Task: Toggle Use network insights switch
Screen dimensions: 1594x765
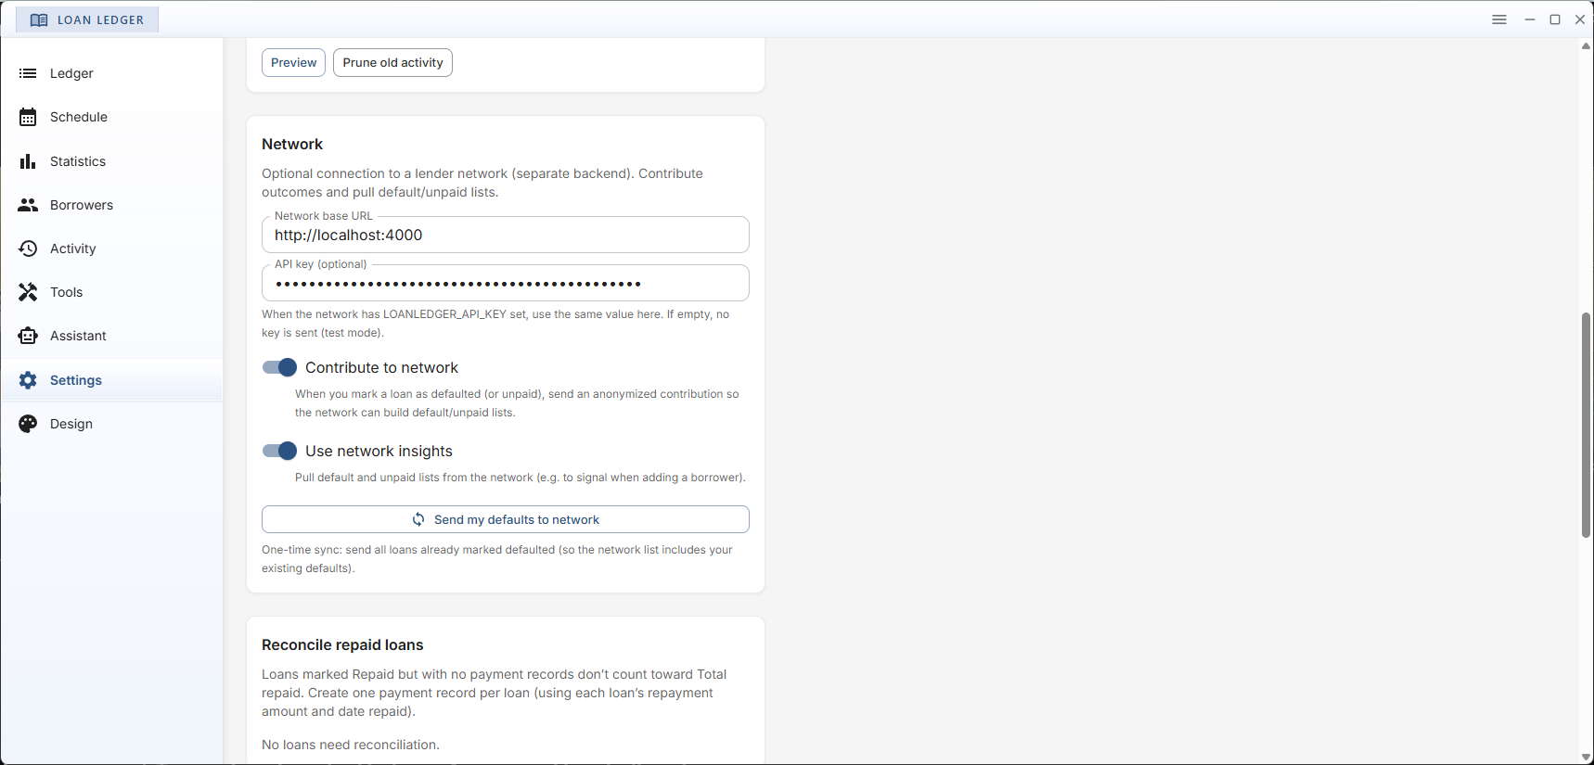Action: (279, 451)
